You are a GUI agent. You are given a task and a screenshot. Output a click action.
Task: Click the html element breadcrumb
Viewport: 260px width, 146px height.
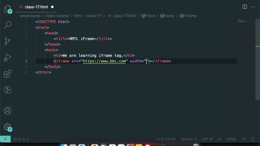[x=148, y=16]
